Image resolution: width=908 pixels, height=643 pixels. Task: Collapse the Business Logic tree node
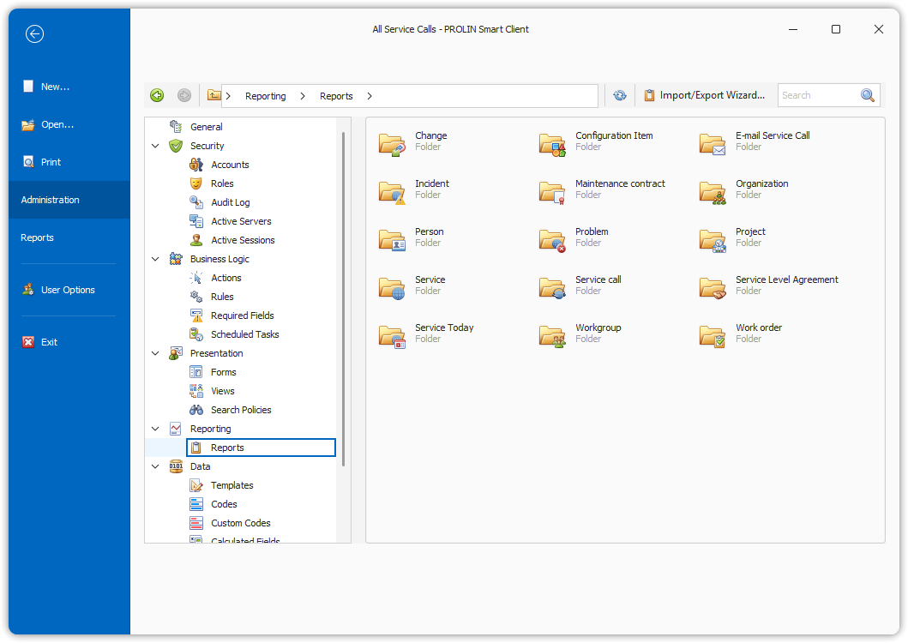[155, 260]
